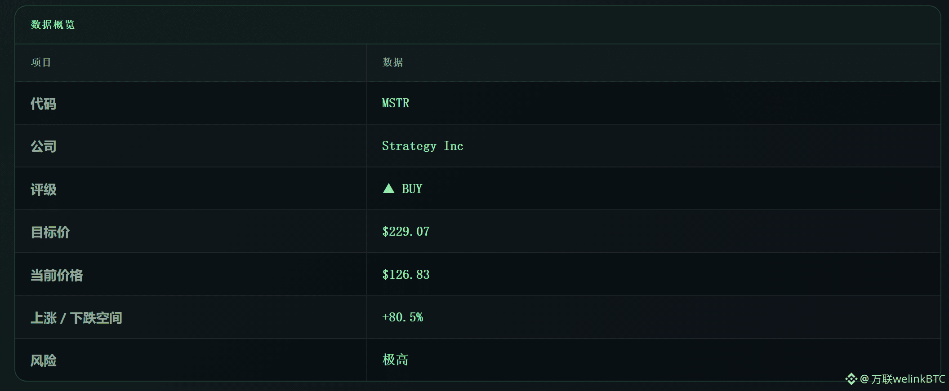Image resolution: width=949 pixels, height=391 pixels.
Task: Click the 项目 column header
Action: pos(41,62)
